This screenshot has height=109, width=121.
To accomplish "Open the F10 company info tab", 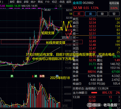I will (47, 2).
